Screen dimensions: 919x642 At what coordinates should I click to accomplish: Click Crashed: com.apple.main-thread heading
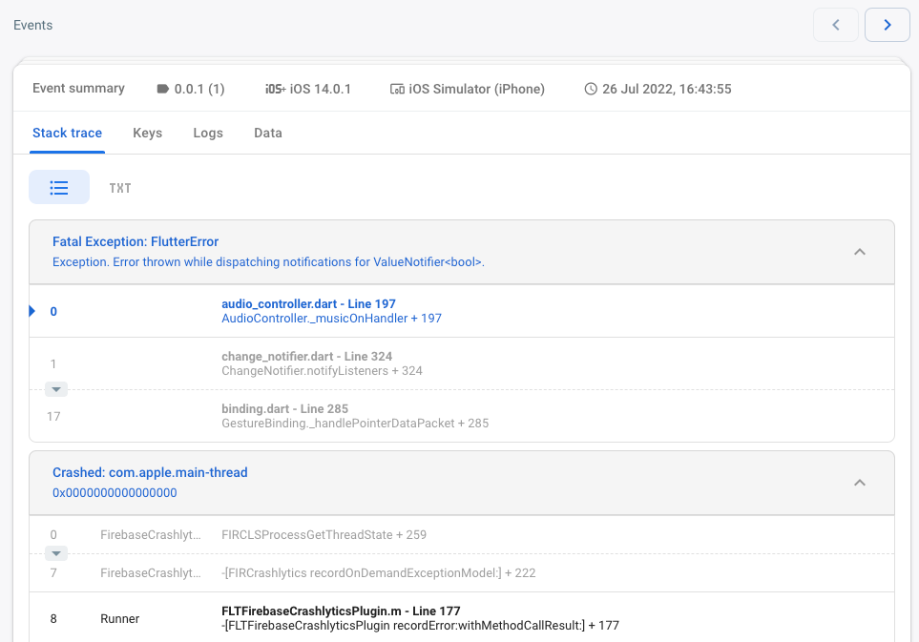[150, 473]
